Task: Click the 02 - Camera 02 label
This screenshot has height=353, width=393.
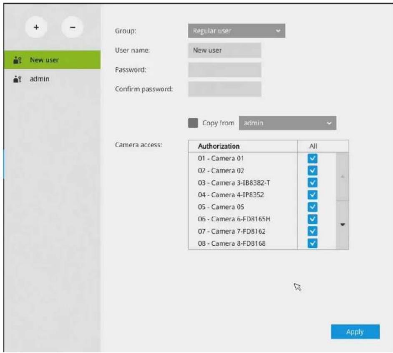Action: [221, 171]
